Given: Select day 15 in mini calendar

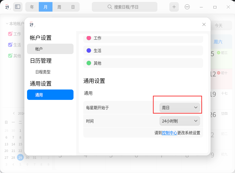Looking at the screenshot, I should pos(20,144).
